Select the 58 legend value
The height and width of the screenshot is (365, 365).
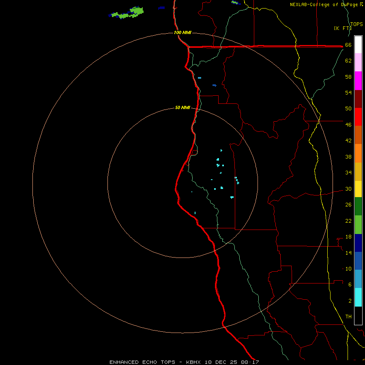348,77
